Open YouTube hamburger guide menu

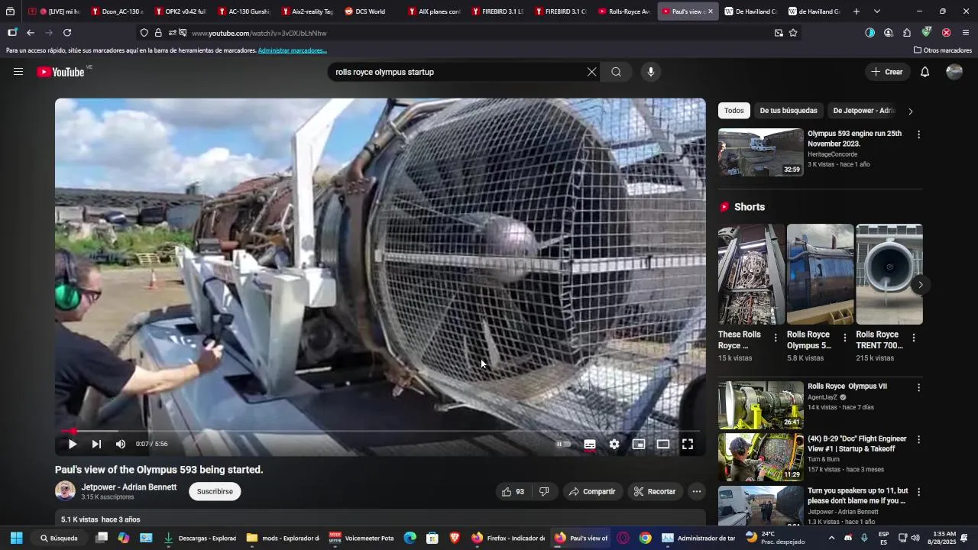coord(18,72)
